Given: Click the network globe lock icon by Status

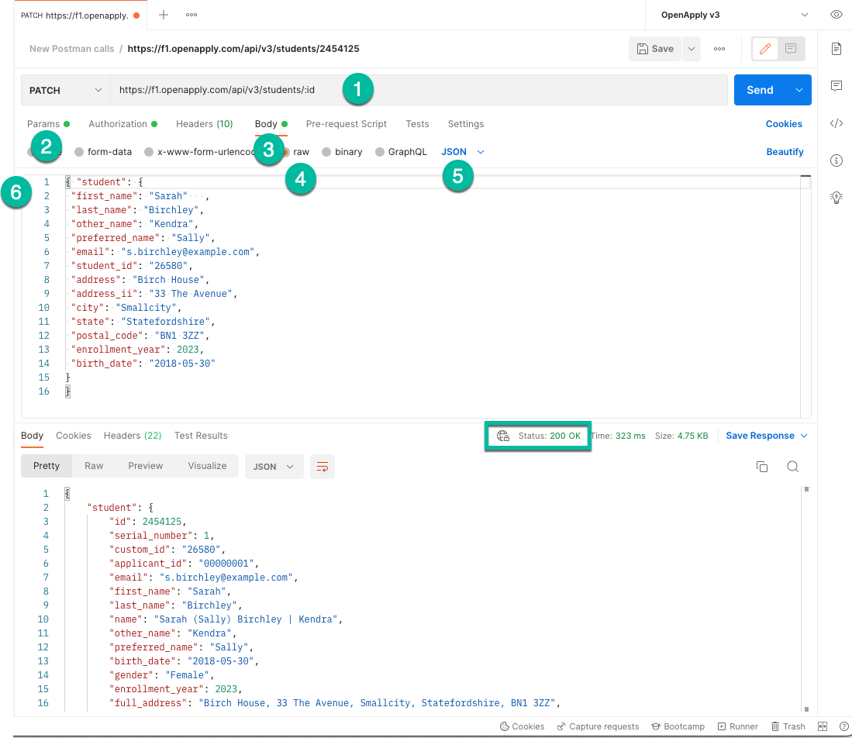Looking at the screenshot, I should coord(503,436).
